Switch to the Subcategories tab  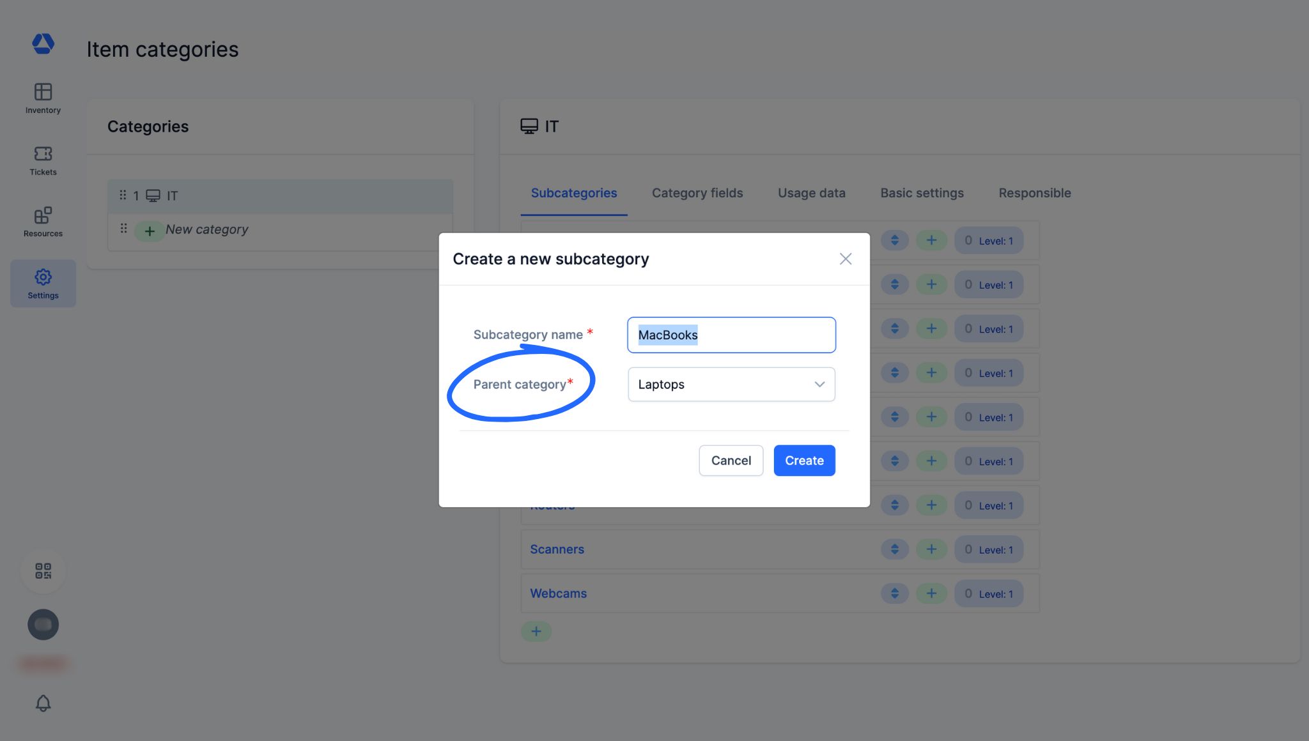[x=574, y=193]
